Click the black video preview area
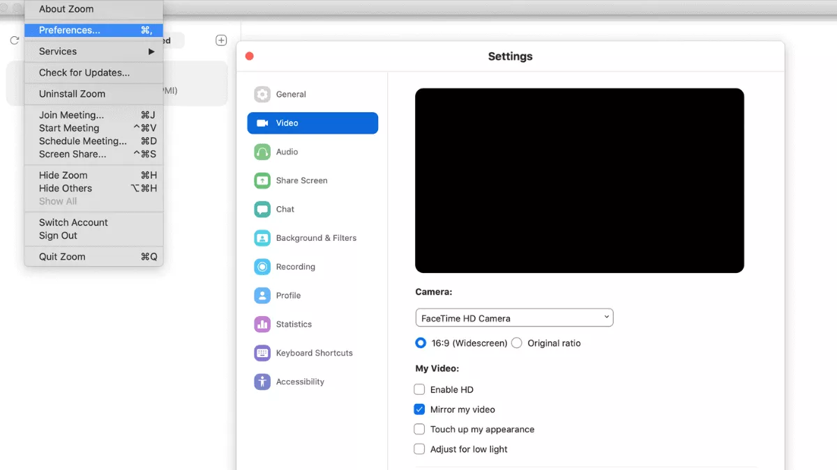The height and width of the screenshot is (470, 837). click(x=580, y=180)
